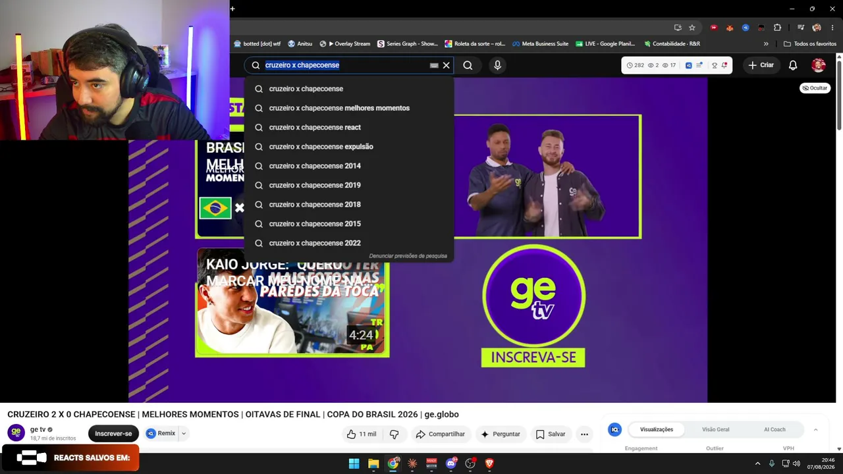
Task: Open the LIVE - Google Planilhas bookmark
Action: [605, 44]
